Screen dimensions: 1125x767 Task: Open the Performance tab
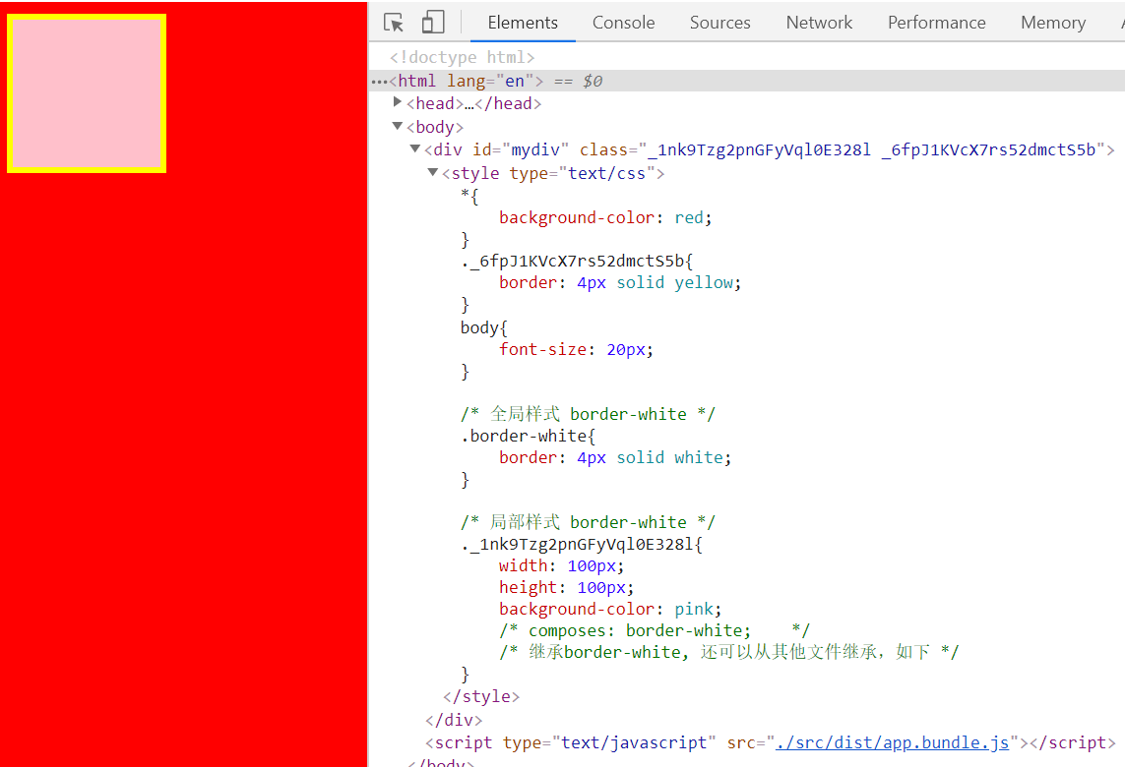[936, 23]
